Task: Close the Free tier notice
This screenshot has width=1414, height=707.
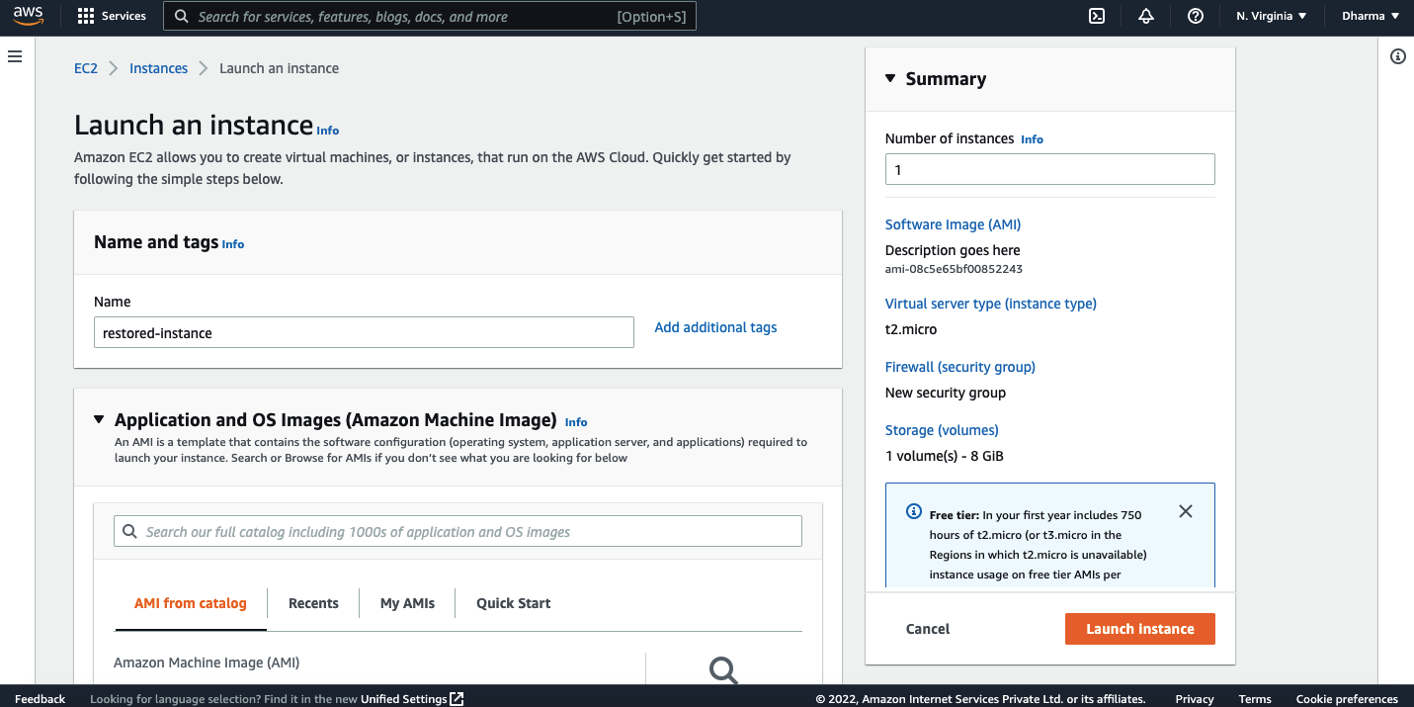Action: point(1186,511)
